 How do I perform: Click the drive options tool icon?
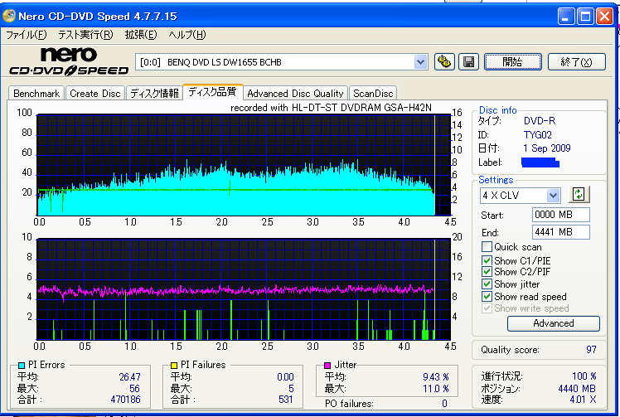(x=445, y=62)
